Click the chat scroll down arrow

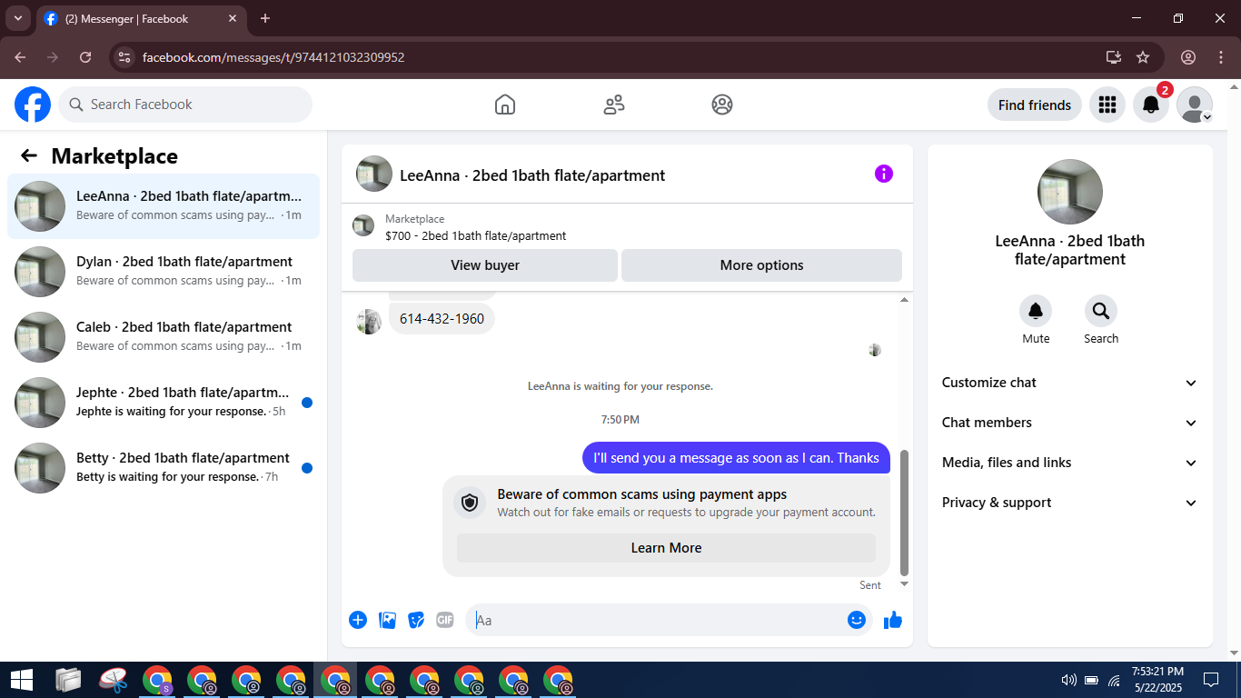tap(904, 583)
